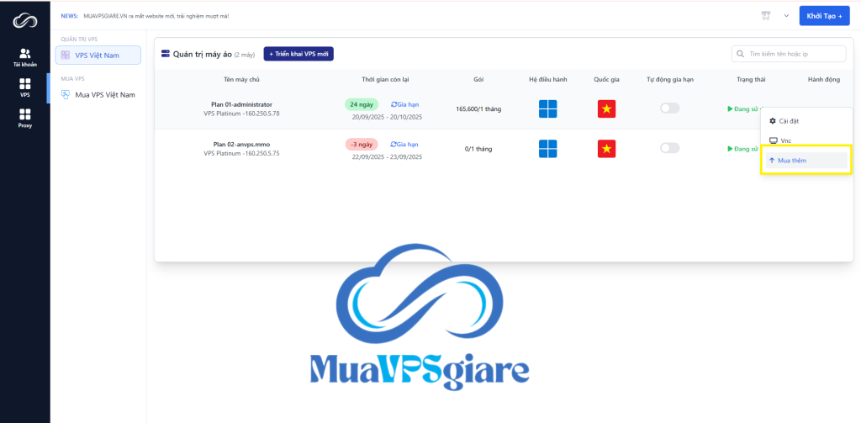
Task: Click the Windows OS icon for Plan 02-anvps.mmo
Action: (547, 149)
